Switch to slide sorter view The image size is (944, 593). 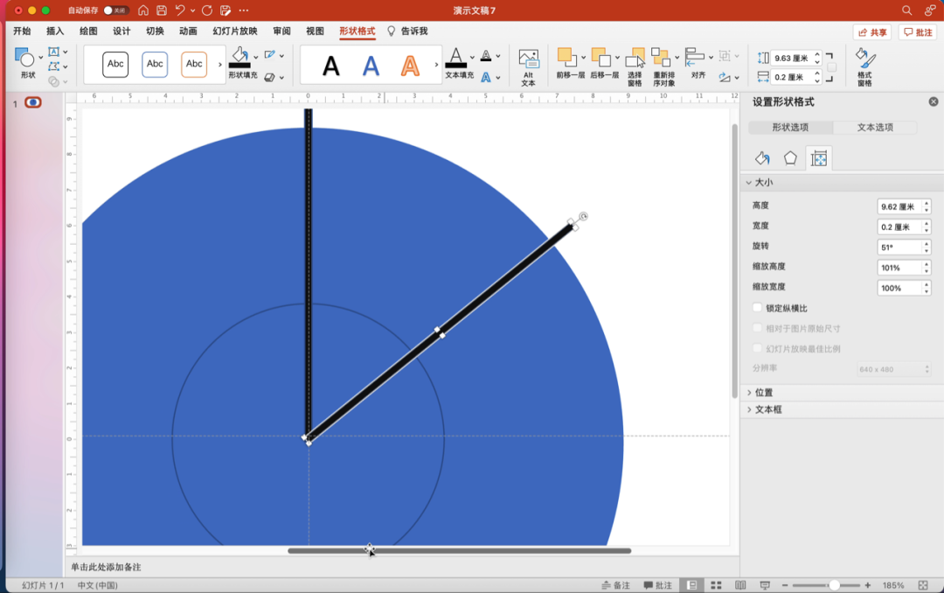click(x=716, y=585)
